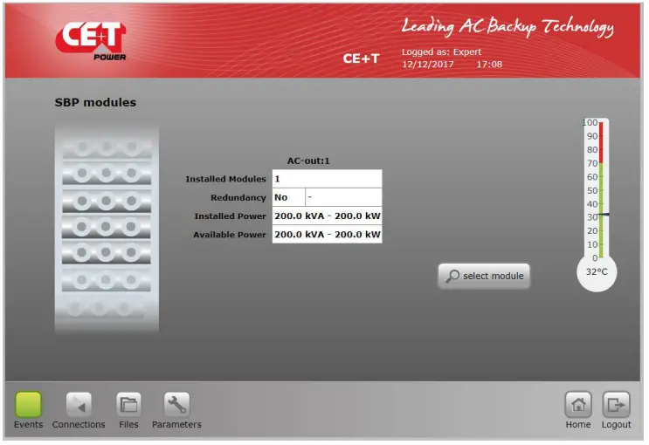Click the Installed Modules label

225,179
